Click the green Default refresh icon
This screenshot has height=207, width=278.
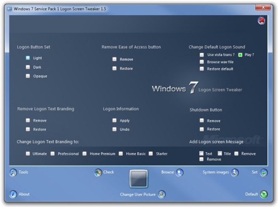264,194
